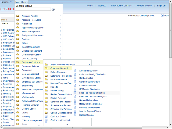The image size is (172, 129).
Task: Open the General Ledger menu folder
Action: (x=29, y=109)
